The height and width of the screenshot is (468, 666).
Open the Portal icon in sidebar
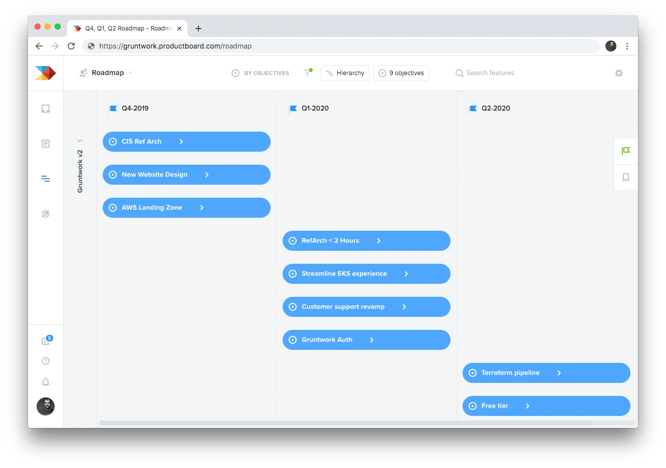(46, 214)
